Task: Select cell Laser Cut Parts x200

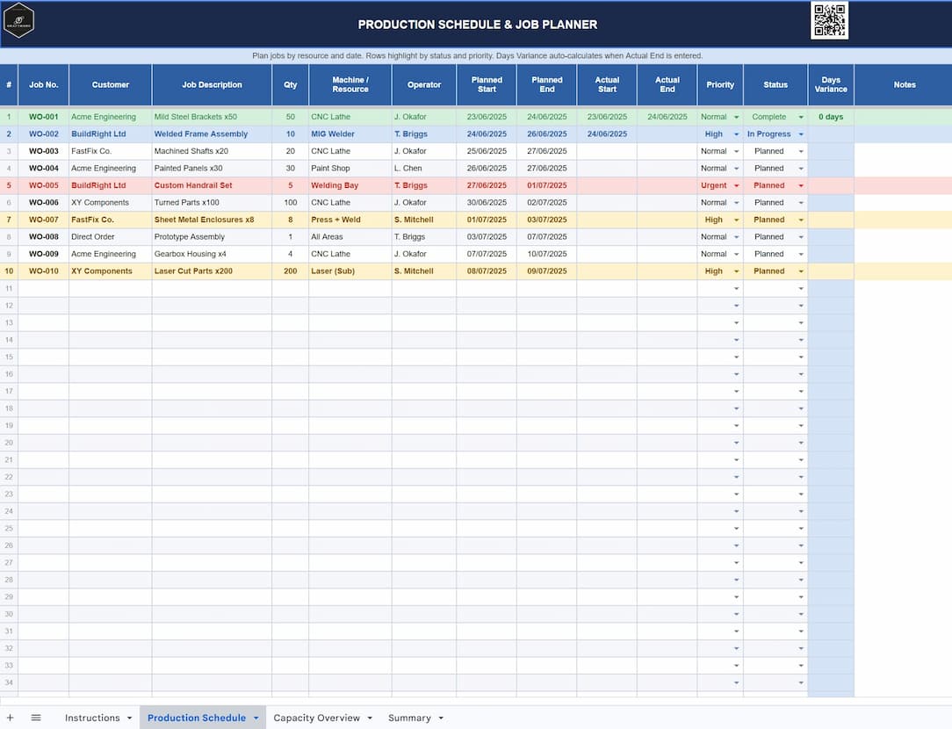Action: point(212,271)
